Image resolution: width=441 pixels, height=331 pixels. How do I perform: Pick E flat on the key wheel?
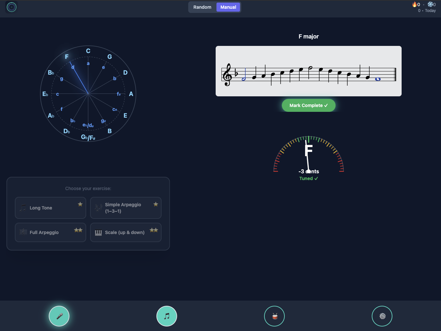(x=45, y=94)
